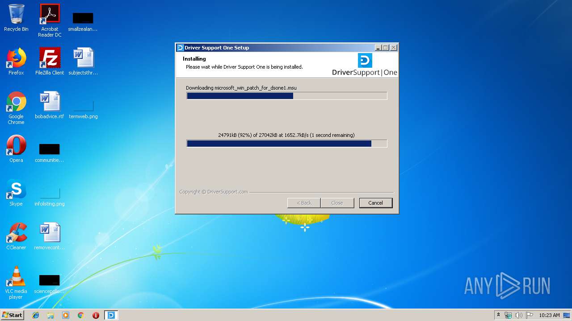Select the subjectsthr Word document icon
The height and width of the screenshot is (321, 572).
[83, 62]
